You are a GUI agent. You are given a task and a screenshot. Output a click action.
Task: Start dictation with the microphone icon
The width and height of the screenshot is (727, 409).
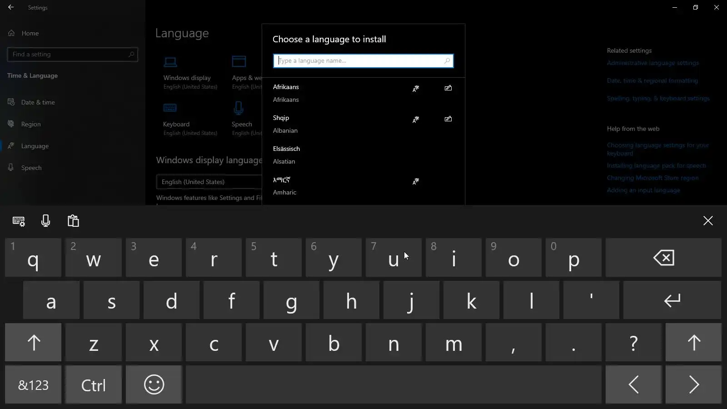tap(45, 221)
